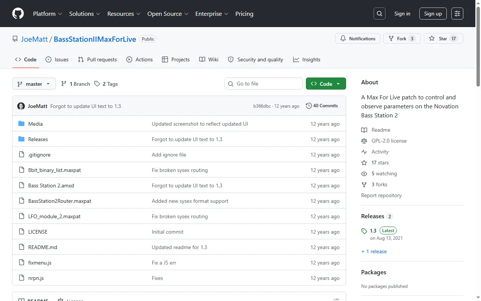Expand the Solutions menu

[85, 14]
